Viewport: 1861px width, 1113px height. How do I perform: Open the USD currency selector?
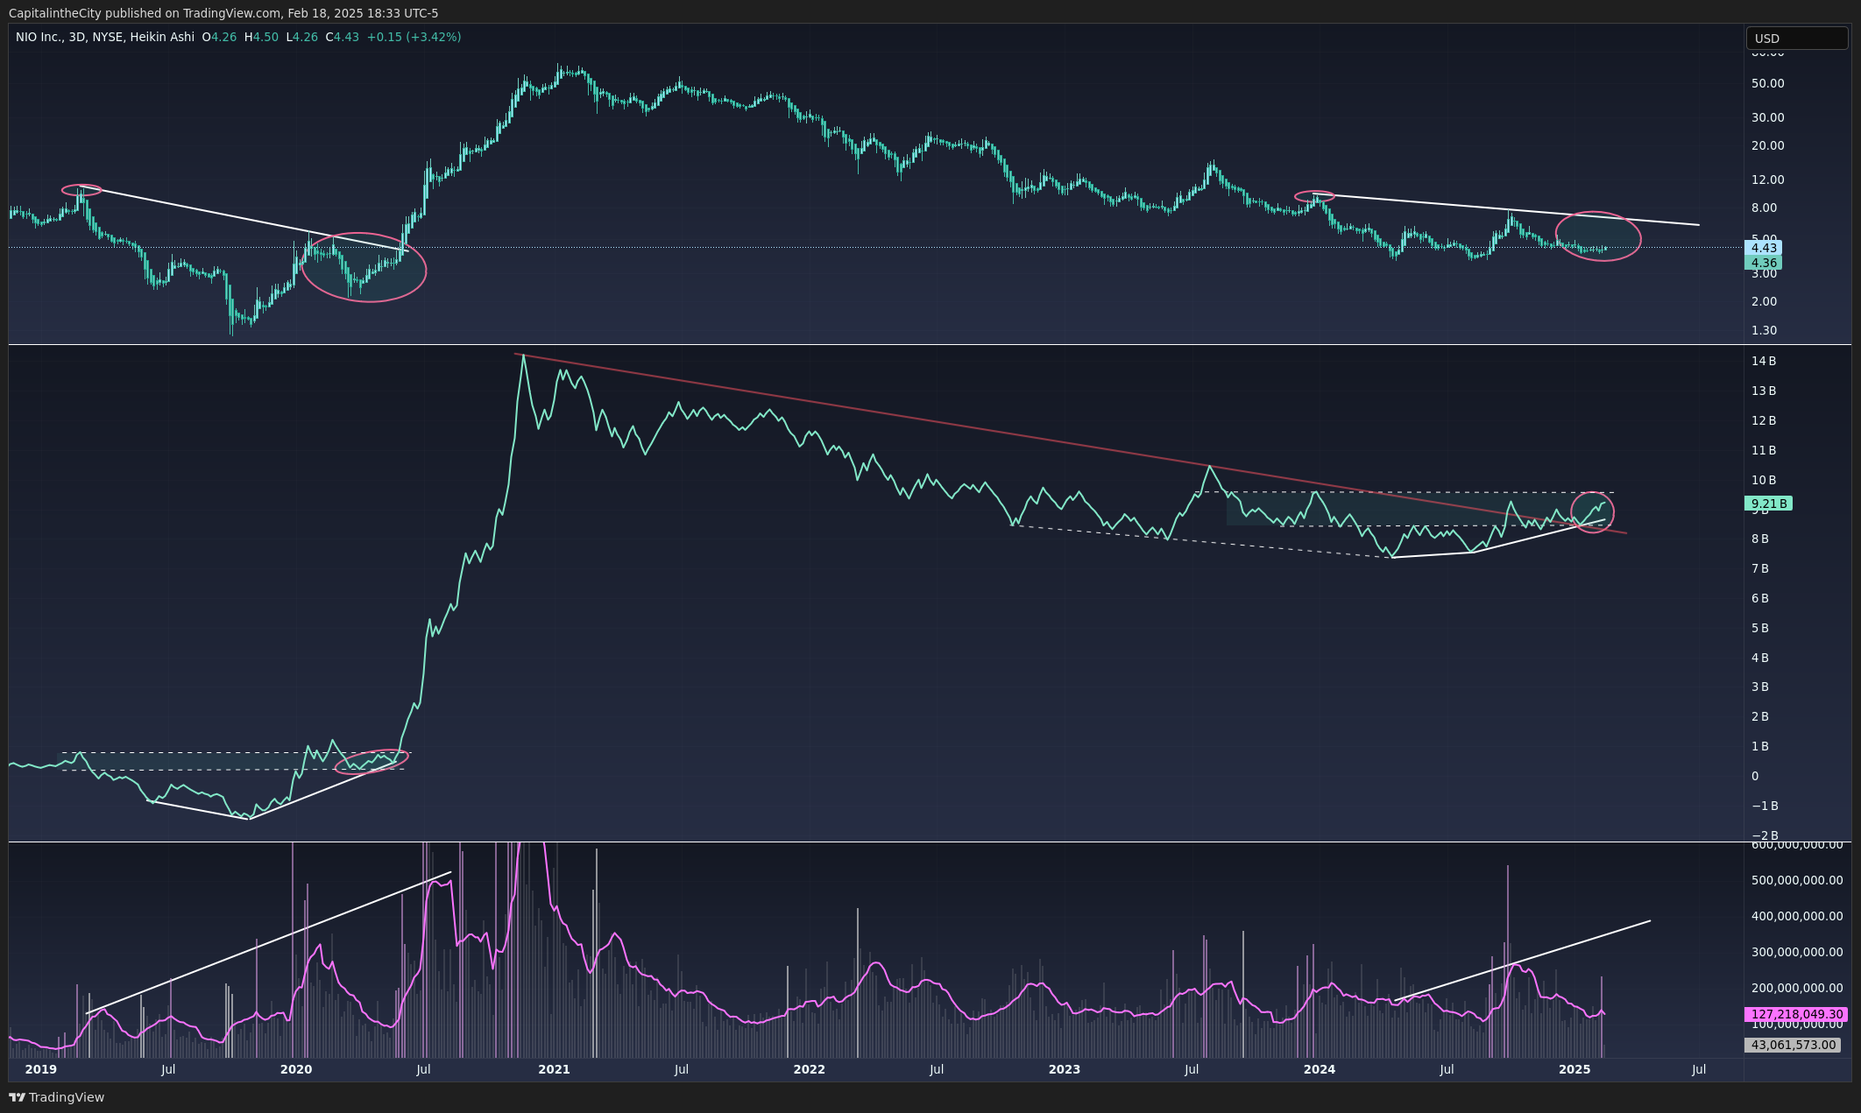pos(1797,39)
